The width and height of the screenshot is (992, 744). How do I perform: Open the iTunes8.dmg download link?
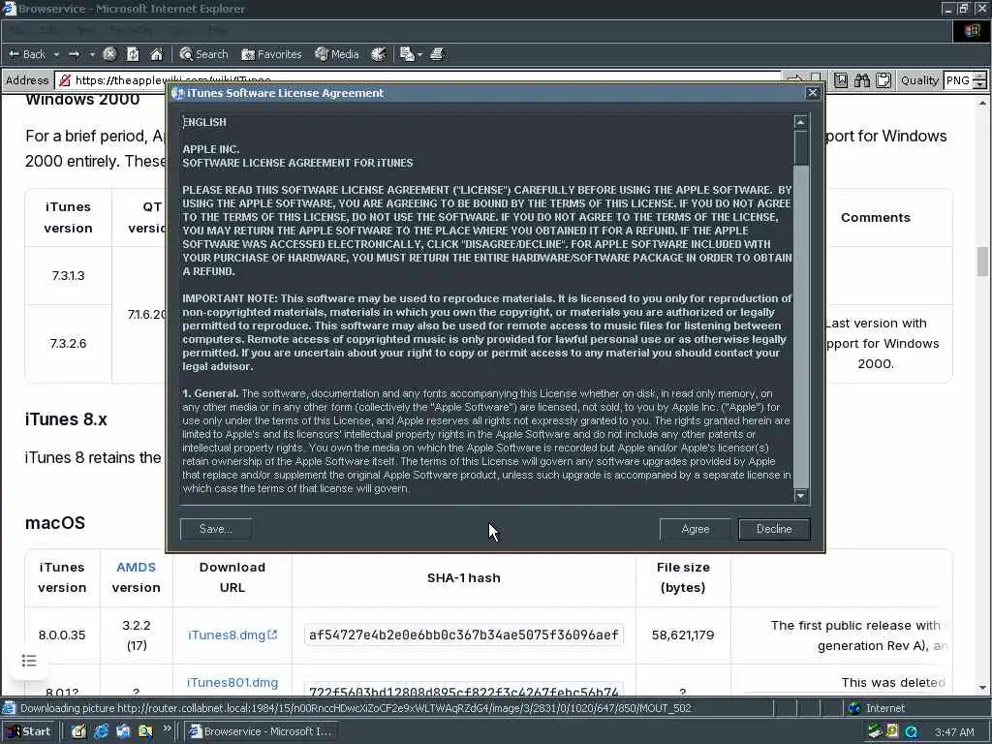point(227,635)
